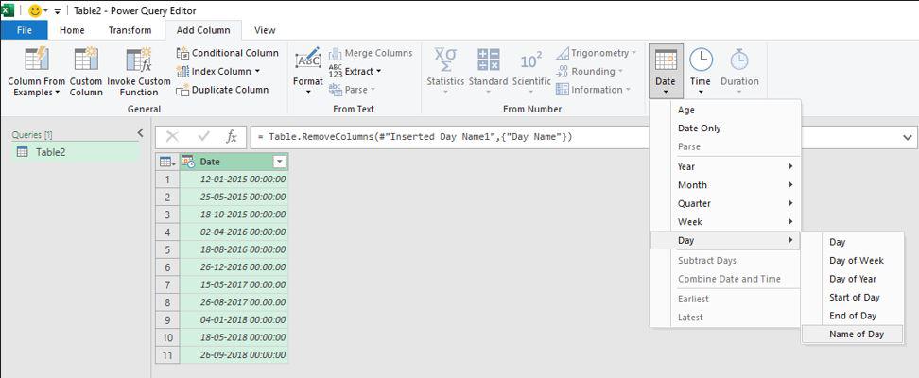Choose Age from the Date menu
This screenshot has height=378, width=919.
tap(724, 110)
